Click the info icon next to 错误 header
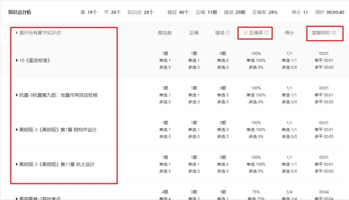 click(x=228, y=33)
